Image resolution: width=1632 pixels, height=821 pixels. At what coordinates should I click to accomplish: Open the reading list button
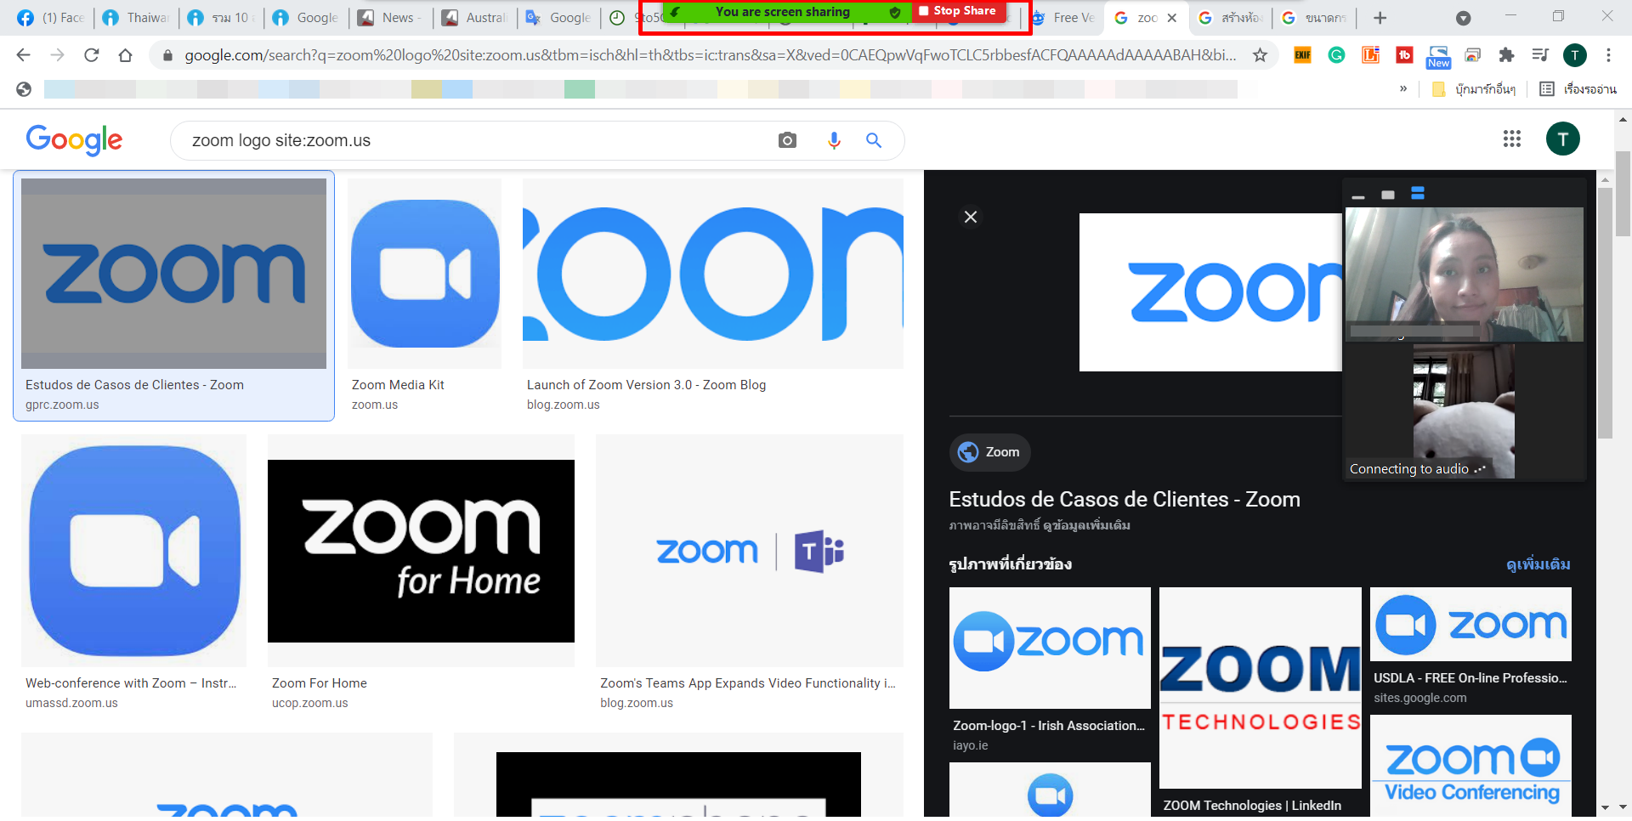pyautogui.click(x=1578, y=89)
